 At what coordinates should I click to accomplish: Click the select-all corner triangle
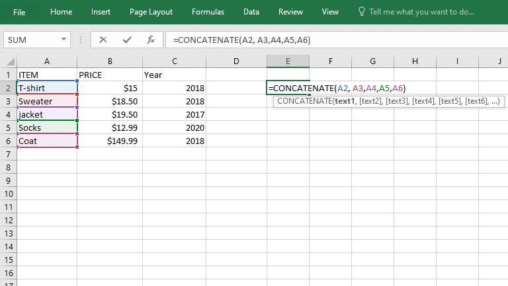tap(8, 61)
